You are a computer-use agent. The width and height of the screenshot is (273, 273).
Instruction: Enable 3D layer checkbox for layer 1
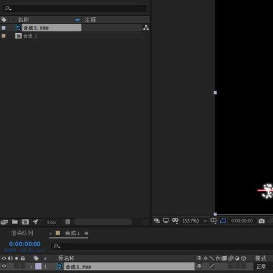[x=243, y=266]
